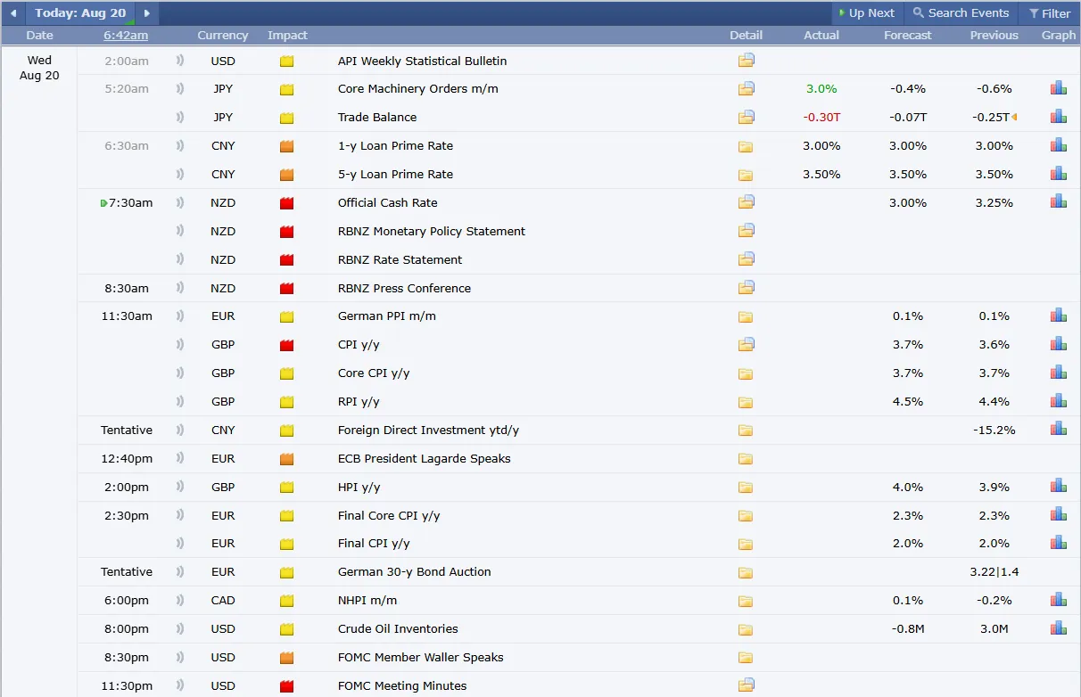The width and height of the screenshot is (1081, 697).
Task: Open graph icon for GBP CPI y/y
Action: (x=1058, y=344)
